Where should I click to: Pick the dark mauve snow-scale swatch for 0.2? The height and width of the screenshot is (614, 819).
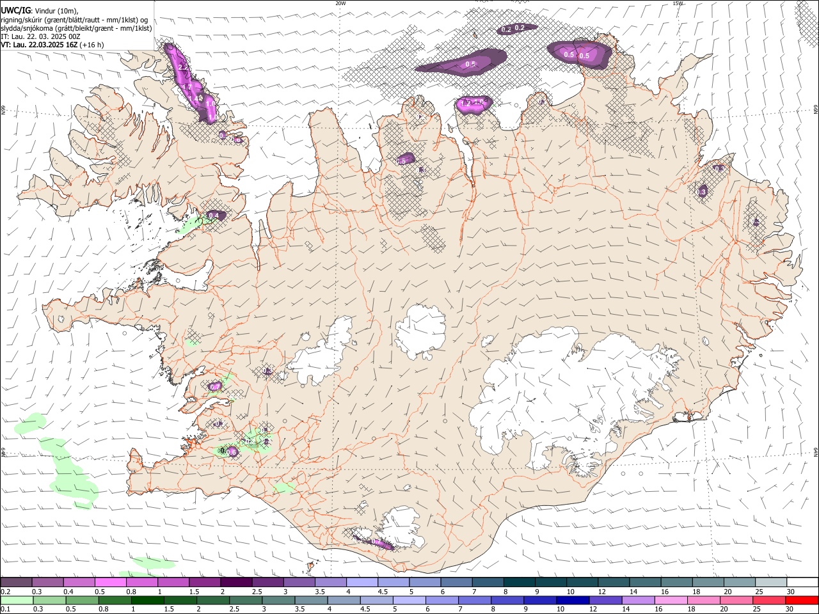(16, 582)
